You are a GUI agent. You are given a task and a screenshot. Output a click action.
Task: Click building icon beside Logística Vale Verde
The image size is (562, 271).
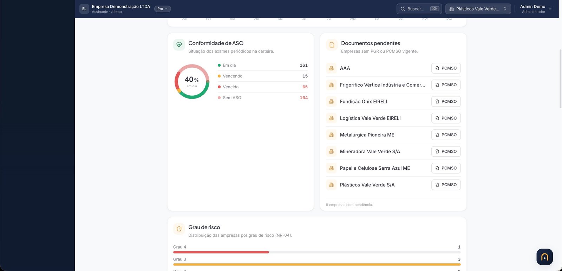[x=331, y=118]
